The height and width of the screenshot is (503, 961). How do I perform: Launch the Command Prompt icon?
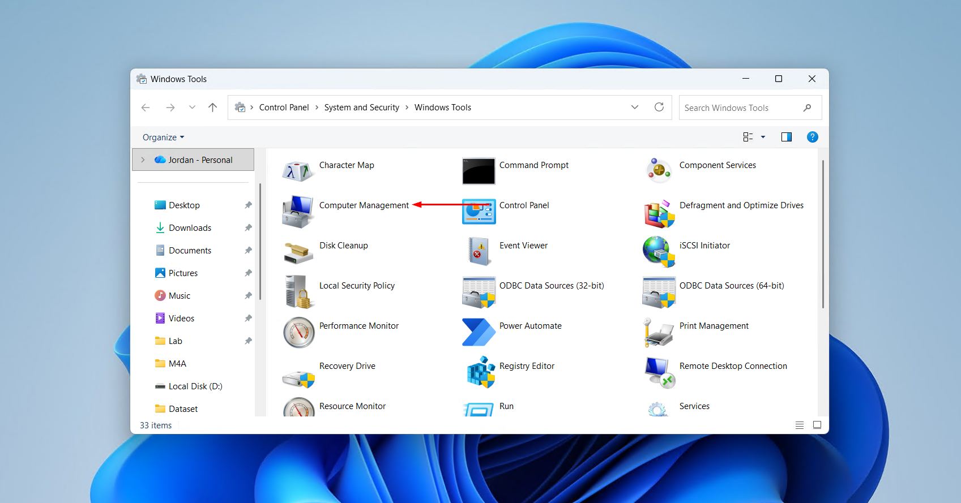tap(479, 171)
